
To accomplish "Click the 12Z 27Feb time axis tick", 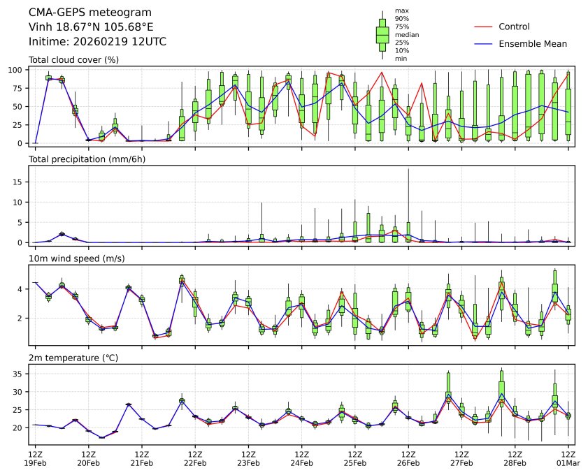I will (461, 458).
